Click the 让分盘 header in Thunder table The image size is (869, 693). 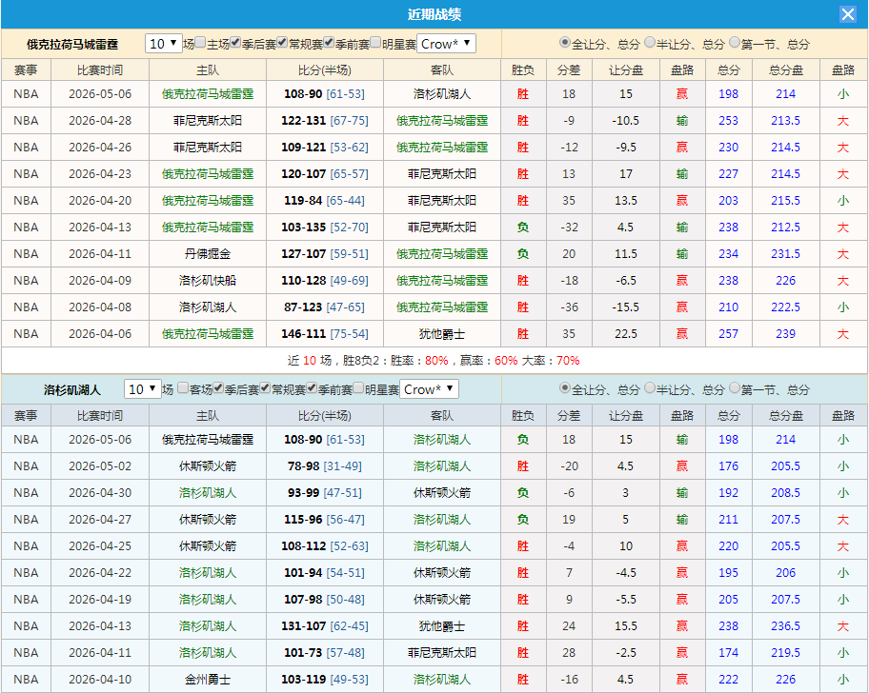[626, 70]
